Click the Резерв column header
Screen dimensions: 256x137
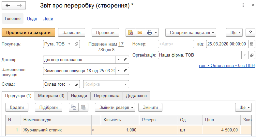click(x=158, y=120)
